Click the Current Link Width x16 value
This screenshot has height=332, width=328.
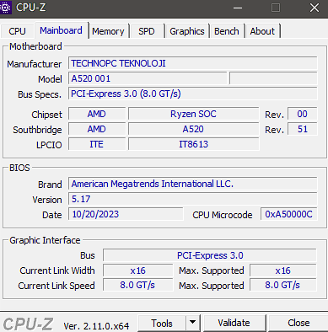pyautogui.click(x=137, y=270)
